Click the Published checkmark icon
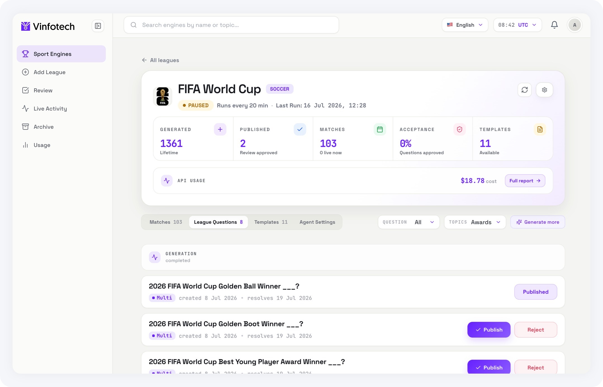 (300, 129)
